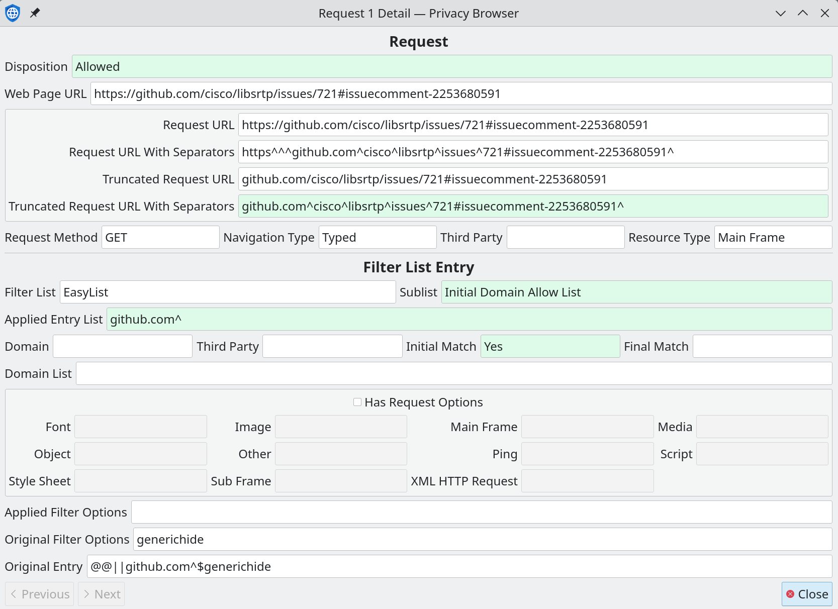
Task: Toggle the Has Request Options checkbox
Action: (x=357, y=402)
